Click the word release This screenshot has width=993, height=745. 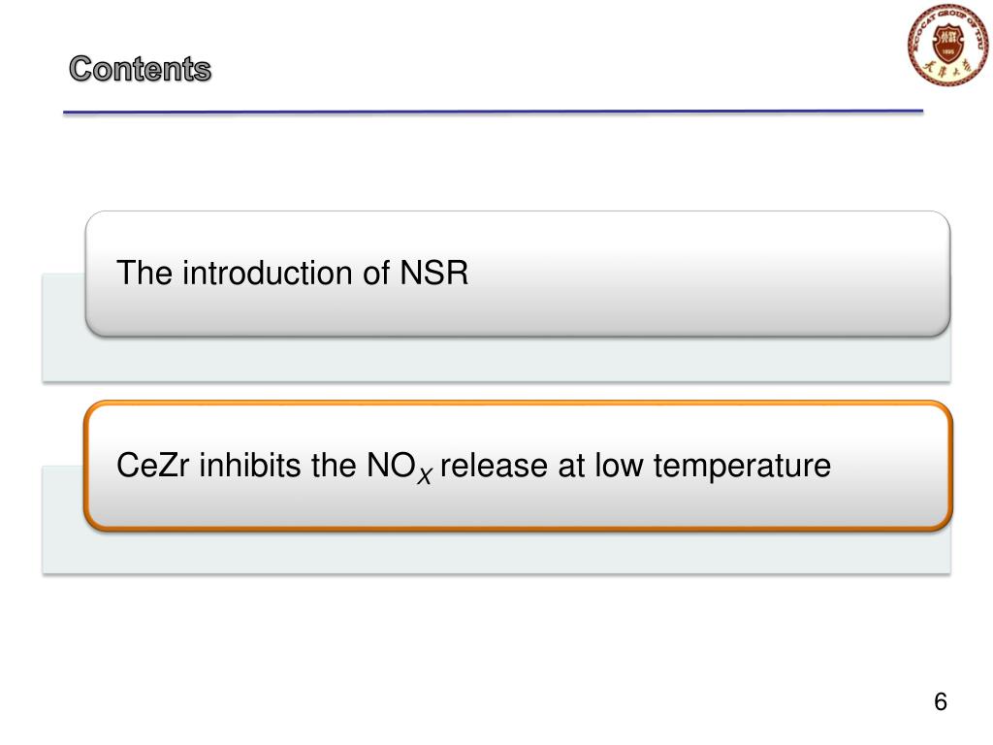click(494, 466)
